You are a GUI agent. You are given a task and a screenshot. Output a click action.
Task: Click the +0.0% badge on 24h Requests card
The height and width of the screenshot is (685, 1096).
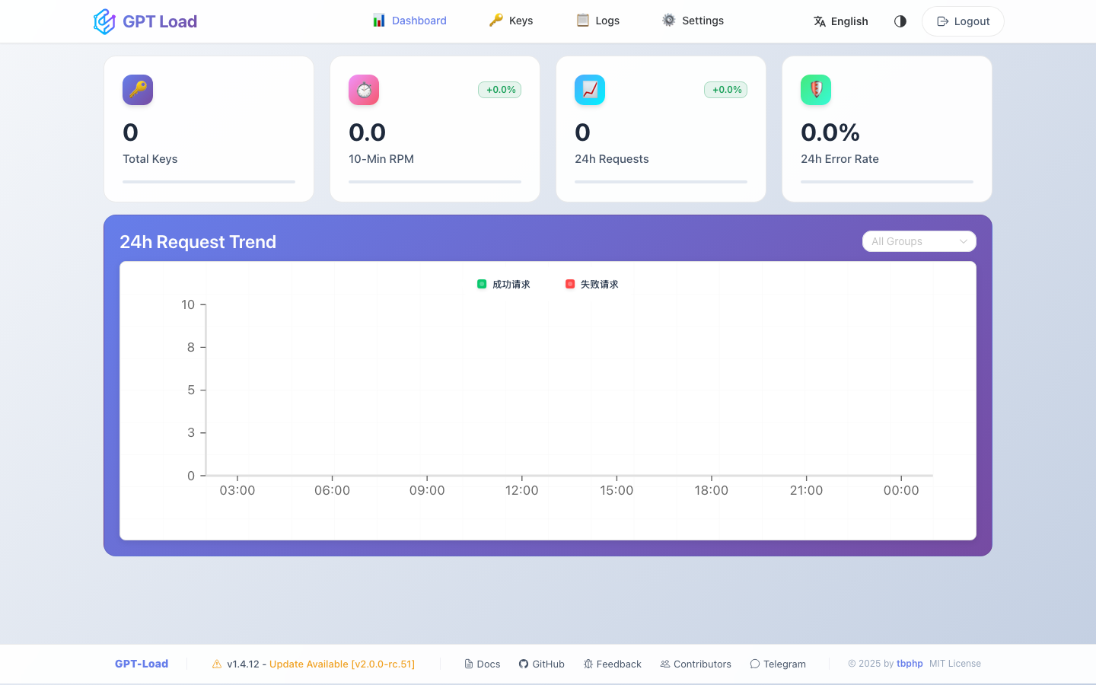click(726, 90)
